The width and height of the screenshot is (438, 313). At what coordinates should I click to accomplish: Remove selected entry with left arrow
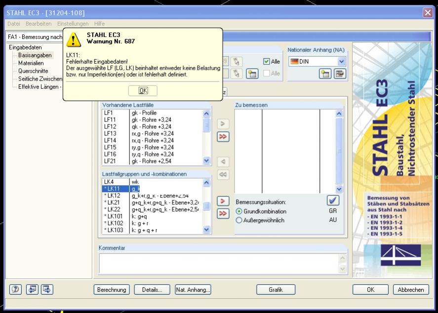223,161
